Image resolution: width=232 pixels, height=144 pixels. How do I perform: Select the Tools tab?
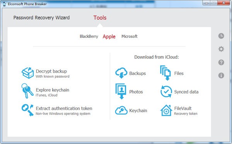pos(100,18)
